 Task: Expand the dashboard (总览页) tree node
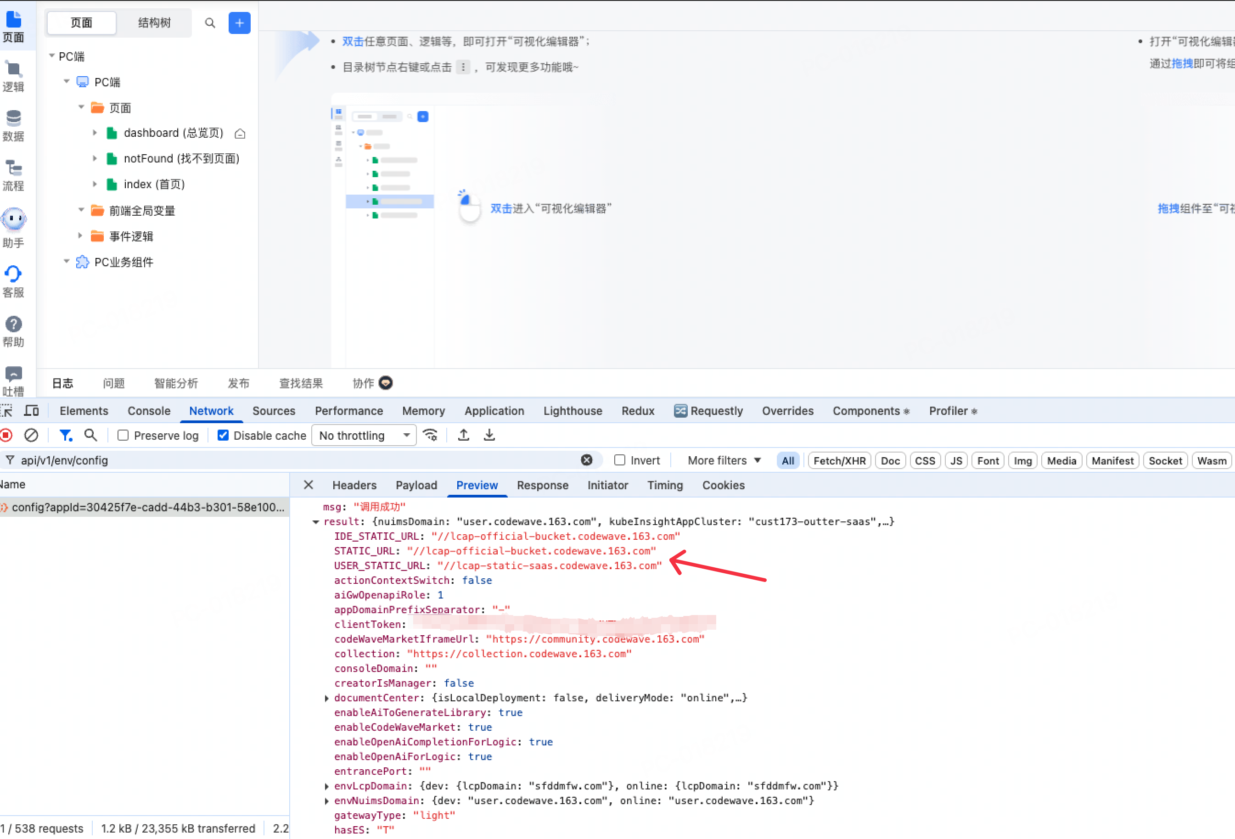95,133
